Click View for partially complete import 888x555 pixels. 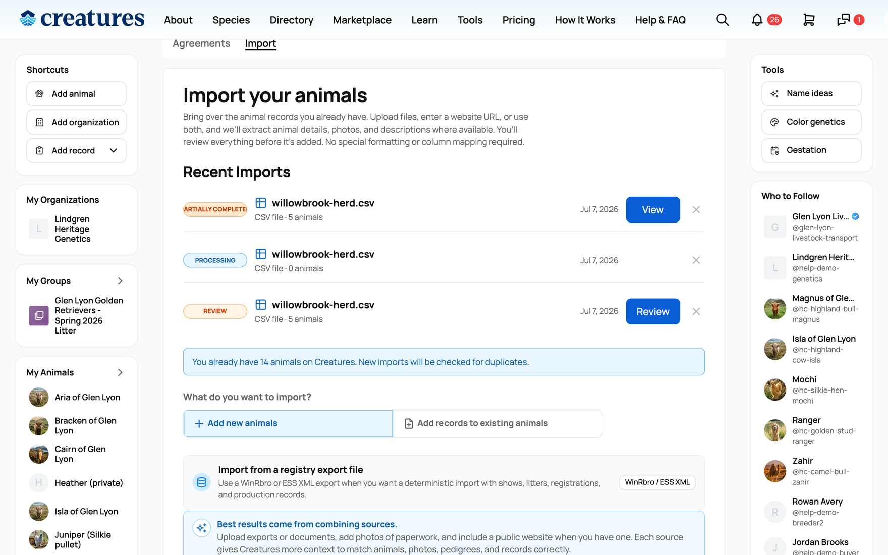pos(653,209)
